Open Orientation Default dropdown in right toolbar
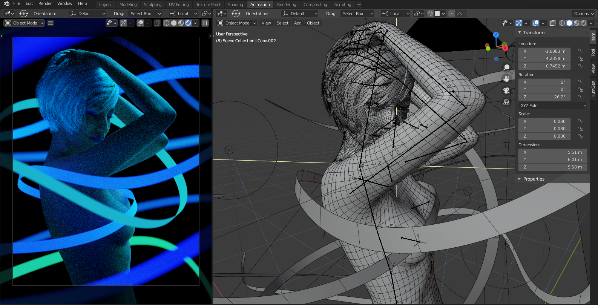Image resolution: width=598 pixels, height=305 pixels. click(x=300, y=14)
